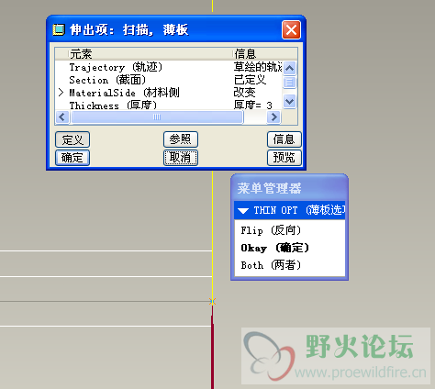Select the Trajectory (轨迹) element row
The height and width of the screenshot is (389, 435).
(x=168, y=67)
